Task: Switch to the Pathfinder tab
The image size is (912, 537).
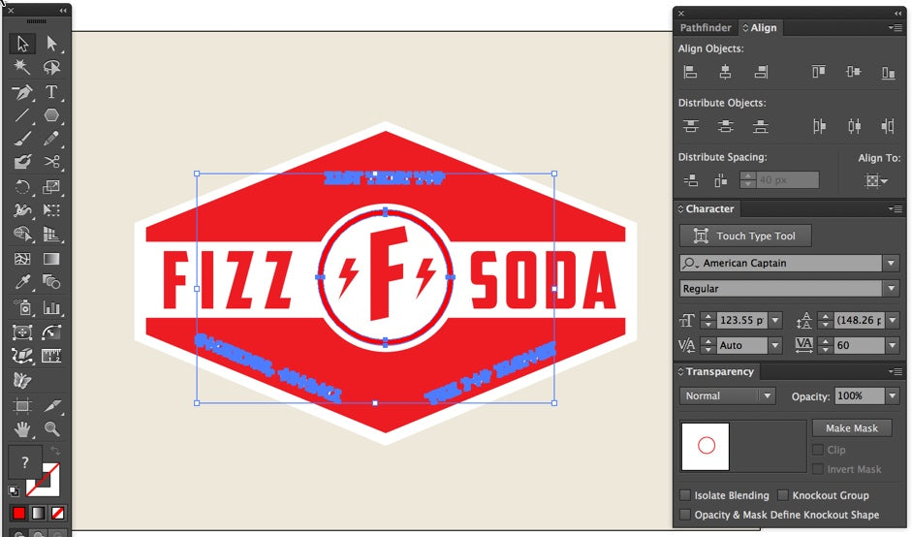Action: [x=705, y=28]
